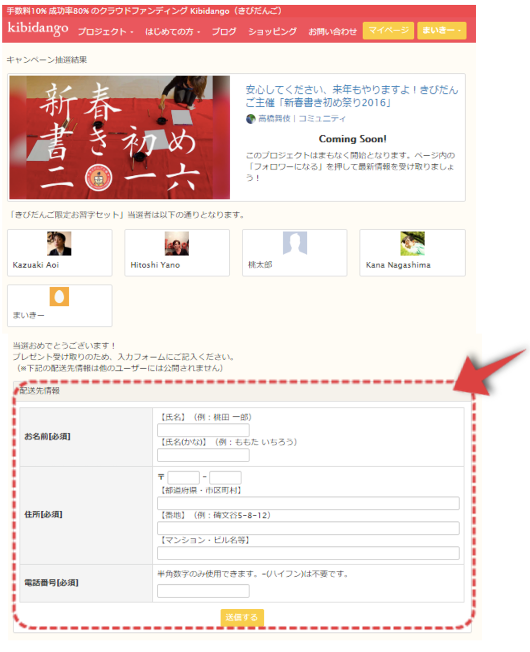This screenshot has width=530, height=652.
Task: Focus the 番地 address input field
Action: pyautogui.click(x=308, y=528)
